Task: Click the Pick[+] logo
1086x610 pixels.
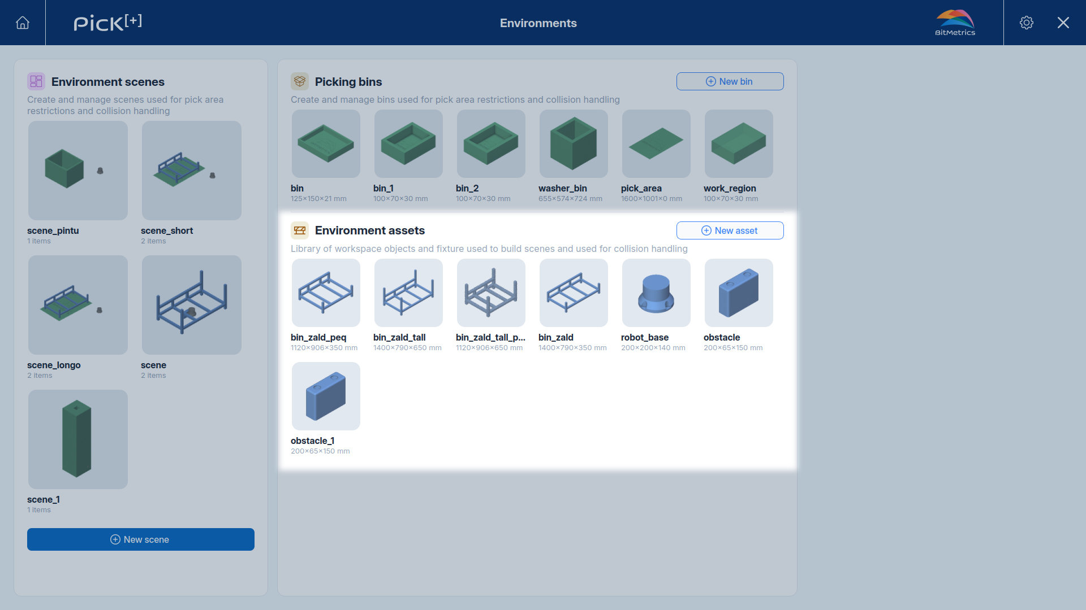Action: [107, 23]
